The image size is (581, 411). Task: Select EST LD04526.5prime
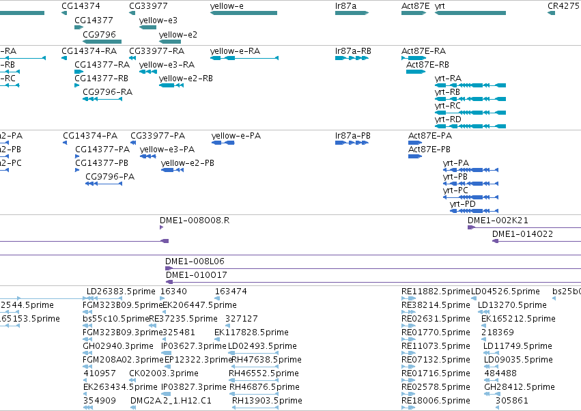(x=505, y=292)
